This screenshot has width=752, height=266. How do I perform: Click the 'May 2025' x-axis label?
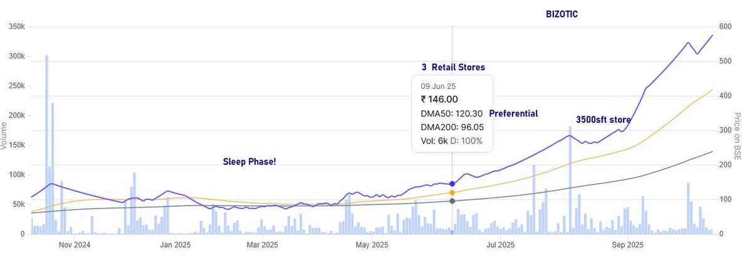(372, 245)
